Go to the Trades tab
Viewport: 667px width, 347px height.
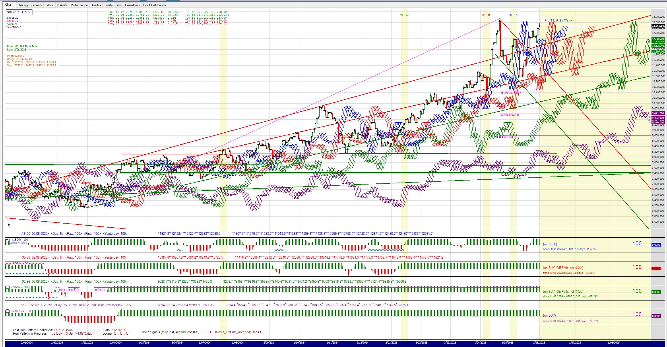(96, 5)
